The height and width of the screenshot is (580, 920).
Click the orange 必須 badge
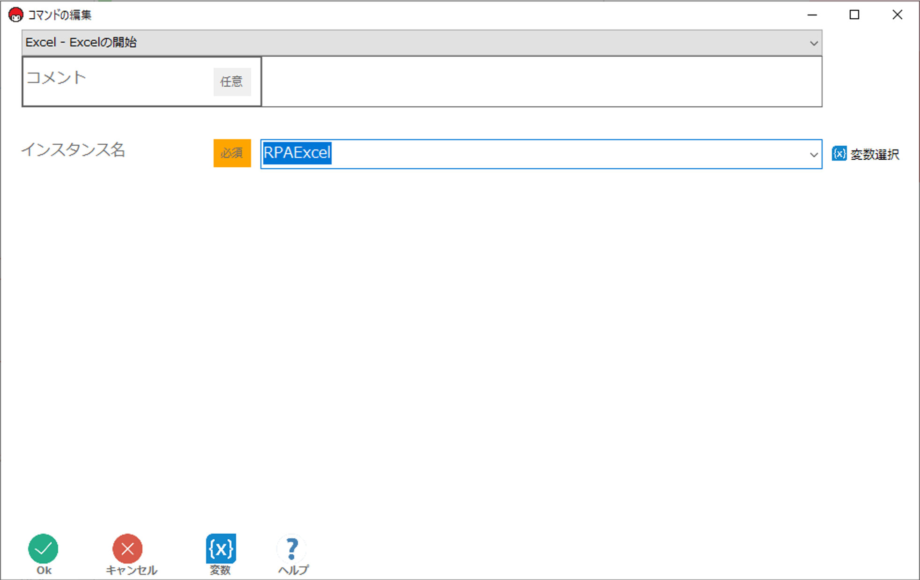click(232, 153)
